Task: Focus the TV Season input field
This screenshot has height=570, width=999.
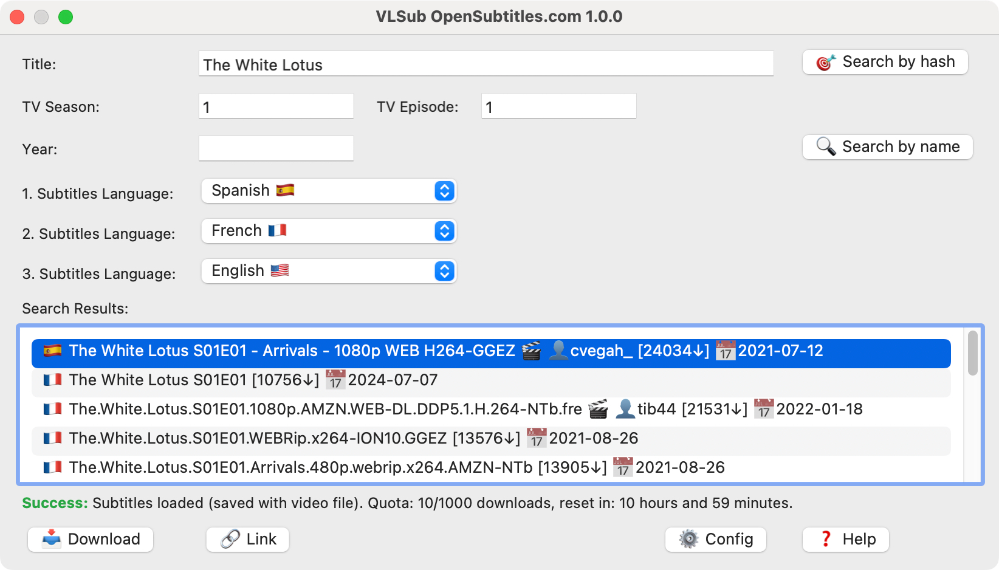Action: coord(276,106)
